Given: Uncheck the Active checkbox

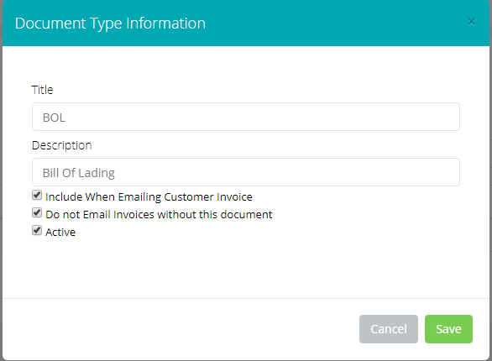Looking at the screenshot, I should pos(37,230).
